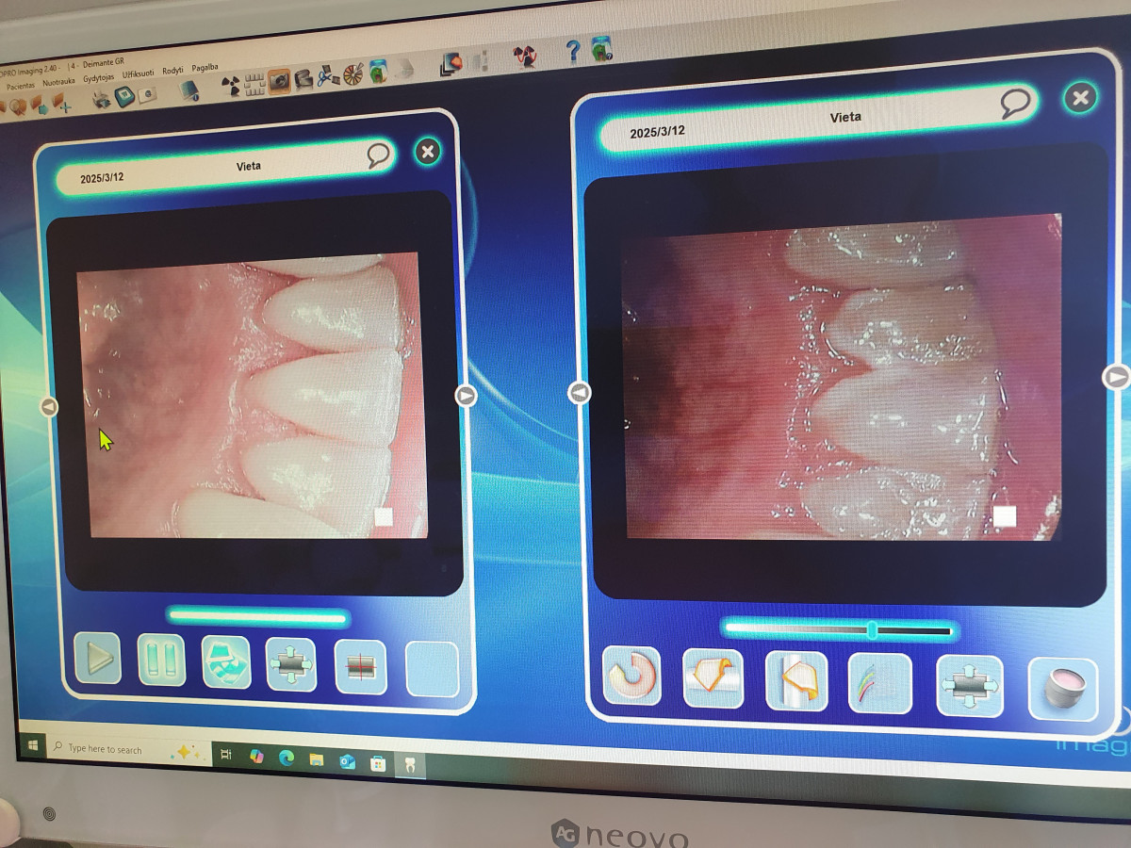Click date 2025/3/12 in the right panel

(658, 132)
